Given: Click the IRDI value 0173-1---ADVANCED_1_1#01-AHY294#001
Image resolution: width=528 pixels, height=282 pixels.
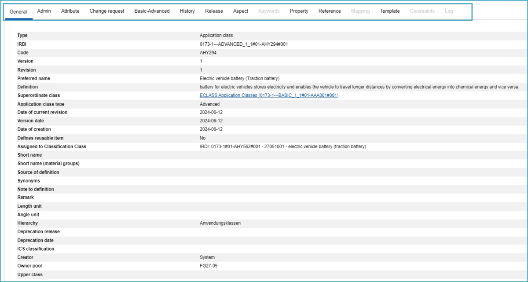Looking at the screenshot, I should 244,44.
